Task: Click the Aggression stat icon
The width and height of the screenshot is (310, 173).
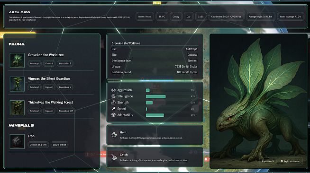Action: pyautogui.click(x=113, y=90)
